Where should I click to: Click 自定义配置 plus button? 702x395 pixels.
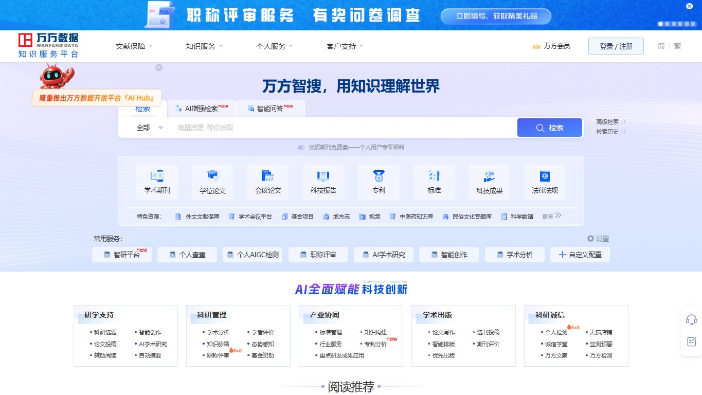tap(580, 255)
